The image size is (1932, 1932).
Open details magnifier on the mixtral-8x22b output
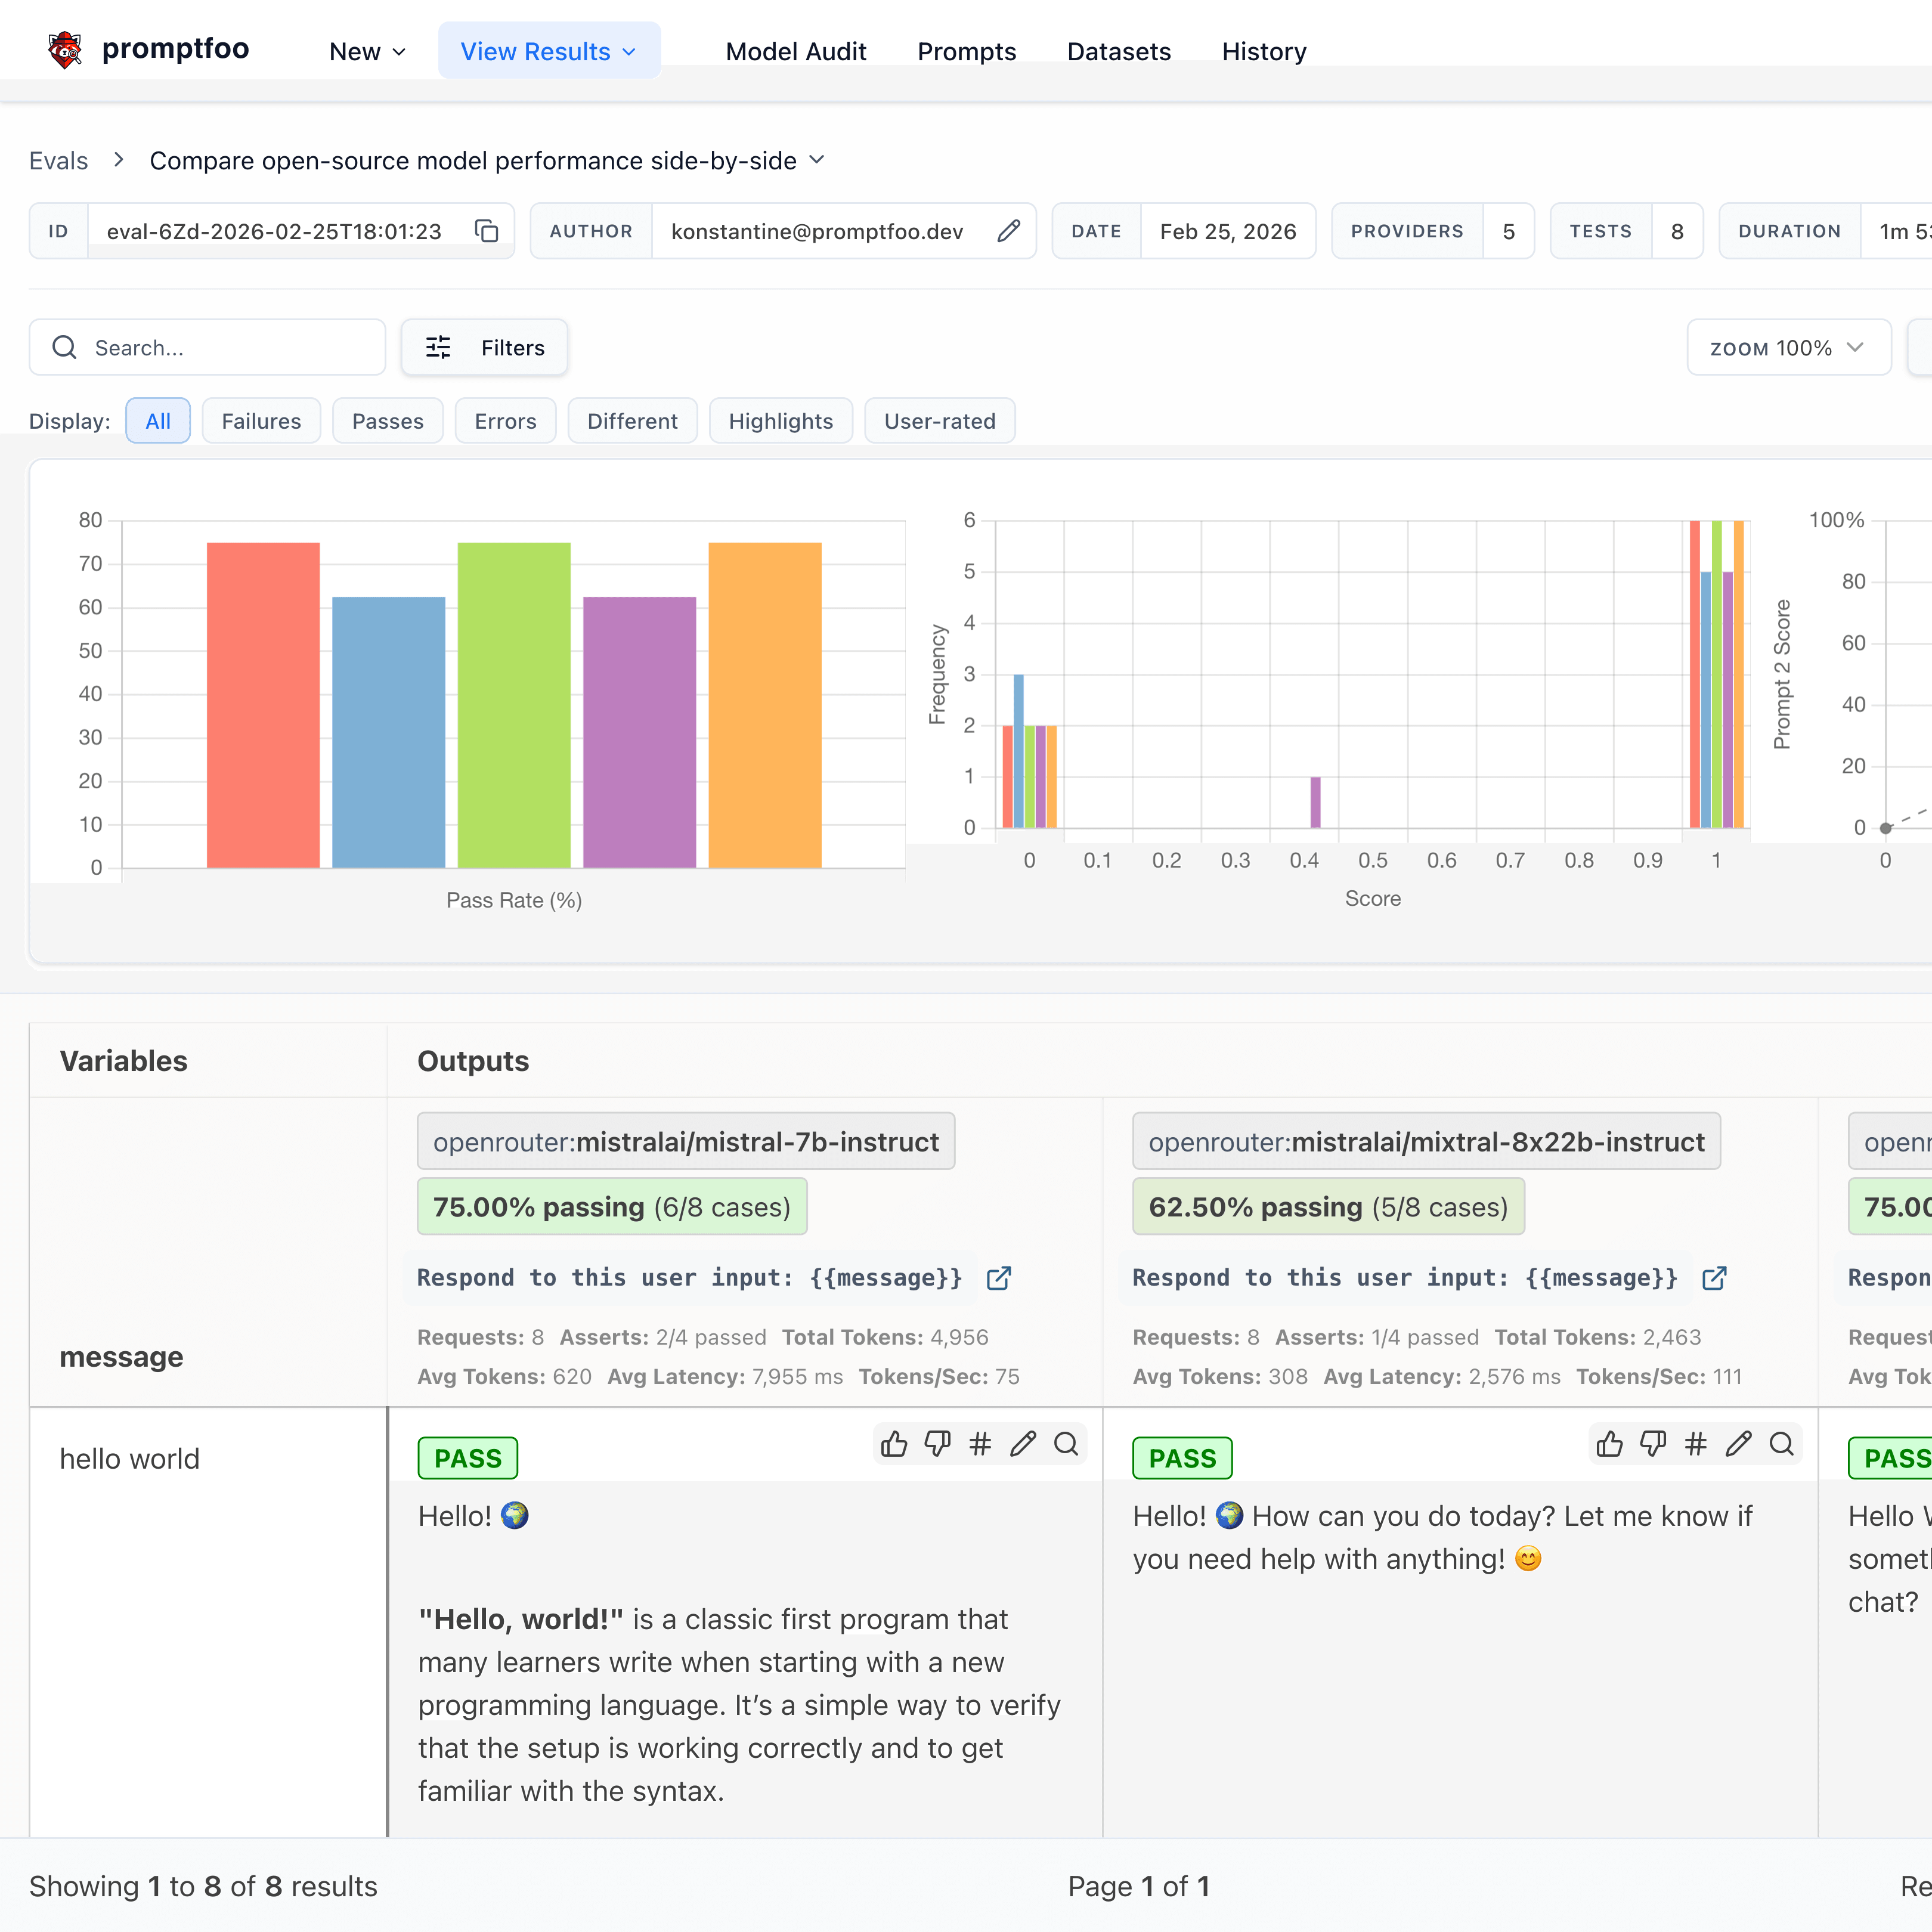click(x=1782, y=1444)
